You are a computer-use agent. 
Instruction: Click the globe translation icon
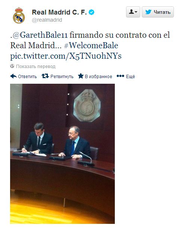[12, 66]
